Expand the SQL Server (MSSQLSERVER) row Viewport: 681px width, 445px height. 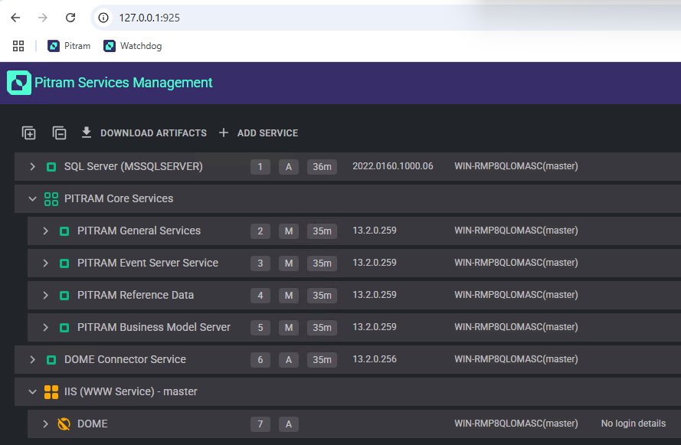pos(32,167)
